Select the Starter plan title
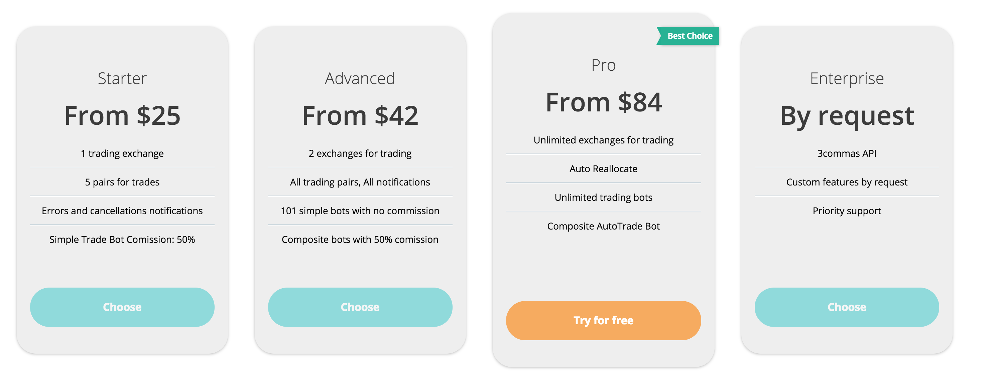This screenshot has width=982, height=389. tap(122, 78)
